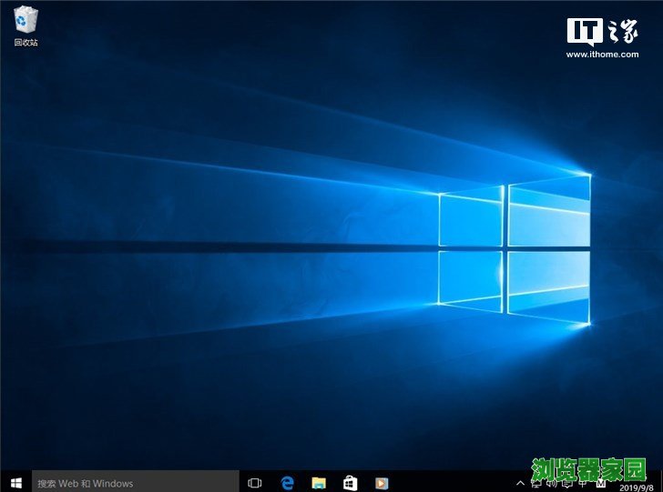
Task: Open the calendar from the 2019/9/8 date
Action: pos(637,487)
